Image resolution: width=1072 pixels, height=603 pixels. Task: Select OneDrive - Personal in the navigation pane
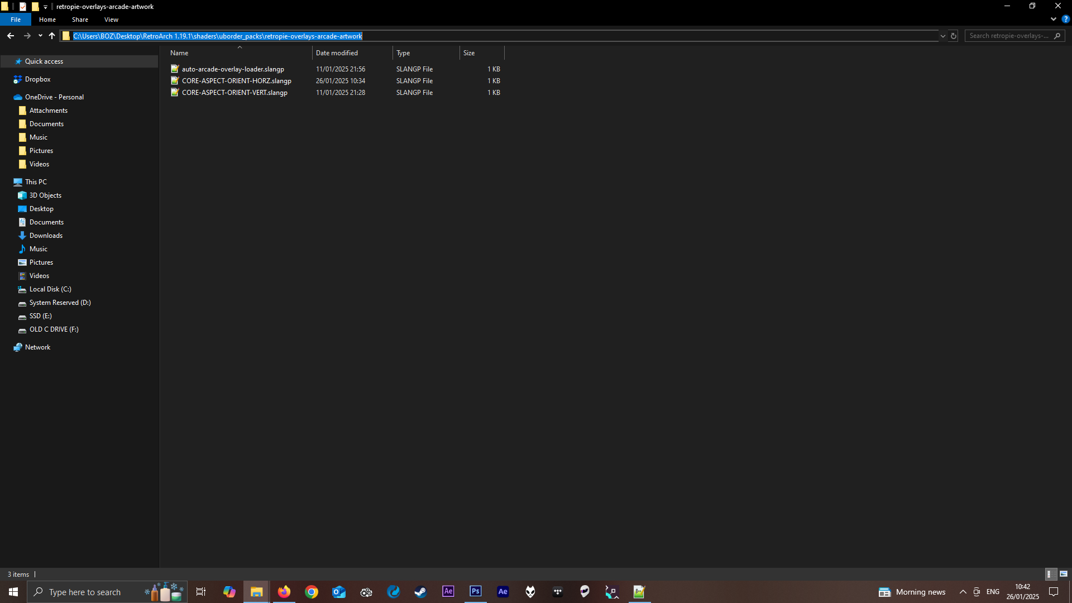[54, 97]
